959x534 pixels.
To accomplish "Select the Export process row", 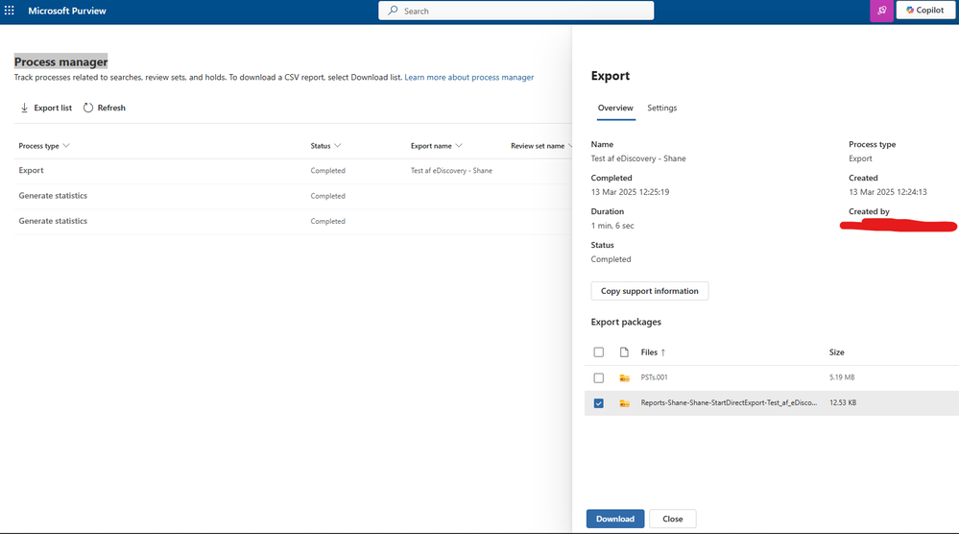I will coord(293,171).
